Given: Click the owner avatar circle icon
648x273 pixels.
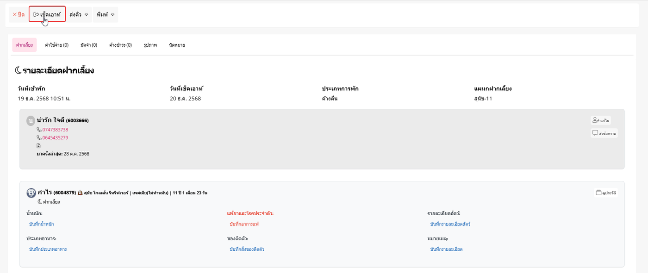Looking at the screenshot, I should click(31, 120).
